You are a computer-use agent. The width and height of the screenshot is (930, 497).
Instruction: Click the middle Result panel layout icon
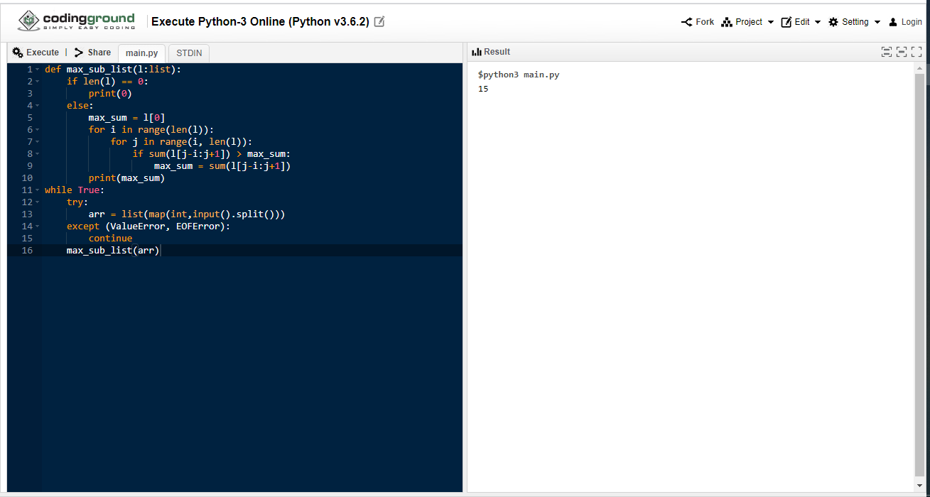coord(902,52)
